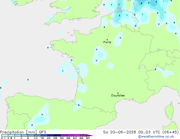Click the precipitation value 3 at the top of the map
Screen dimensions: 180x139
pyautogui.click(x=141, y=3)
